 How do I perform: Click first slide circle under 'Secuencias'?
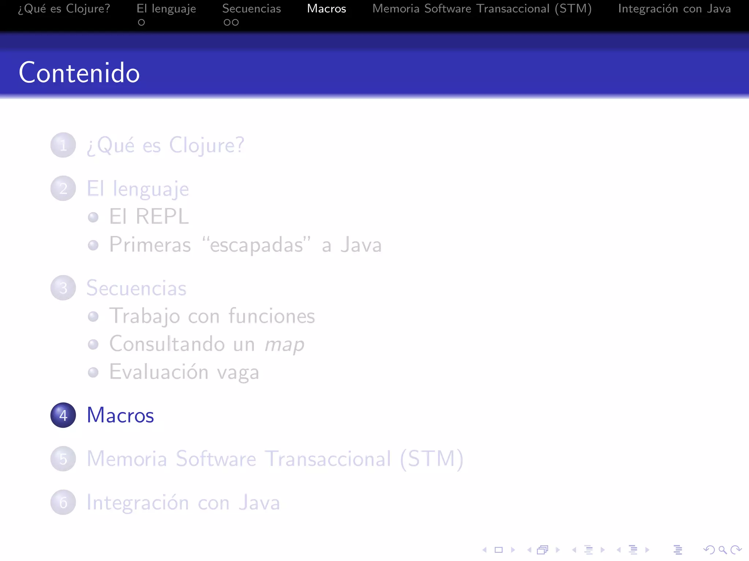pos(227,23)
